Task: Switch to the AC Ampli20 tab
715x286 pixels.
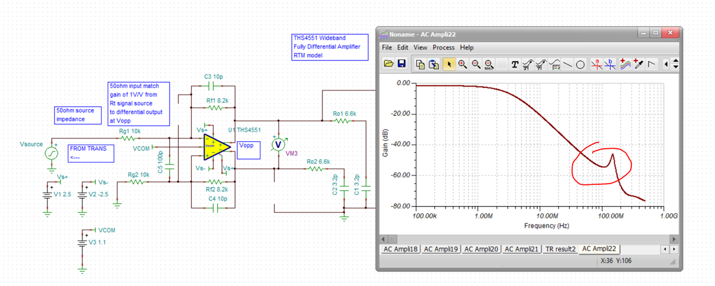Action: tap(481, 249)
